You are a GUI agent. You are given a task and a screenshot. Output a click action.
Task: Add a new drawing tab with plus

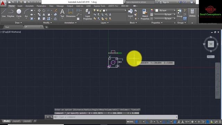pyautogui.click(x=46, y=27)
